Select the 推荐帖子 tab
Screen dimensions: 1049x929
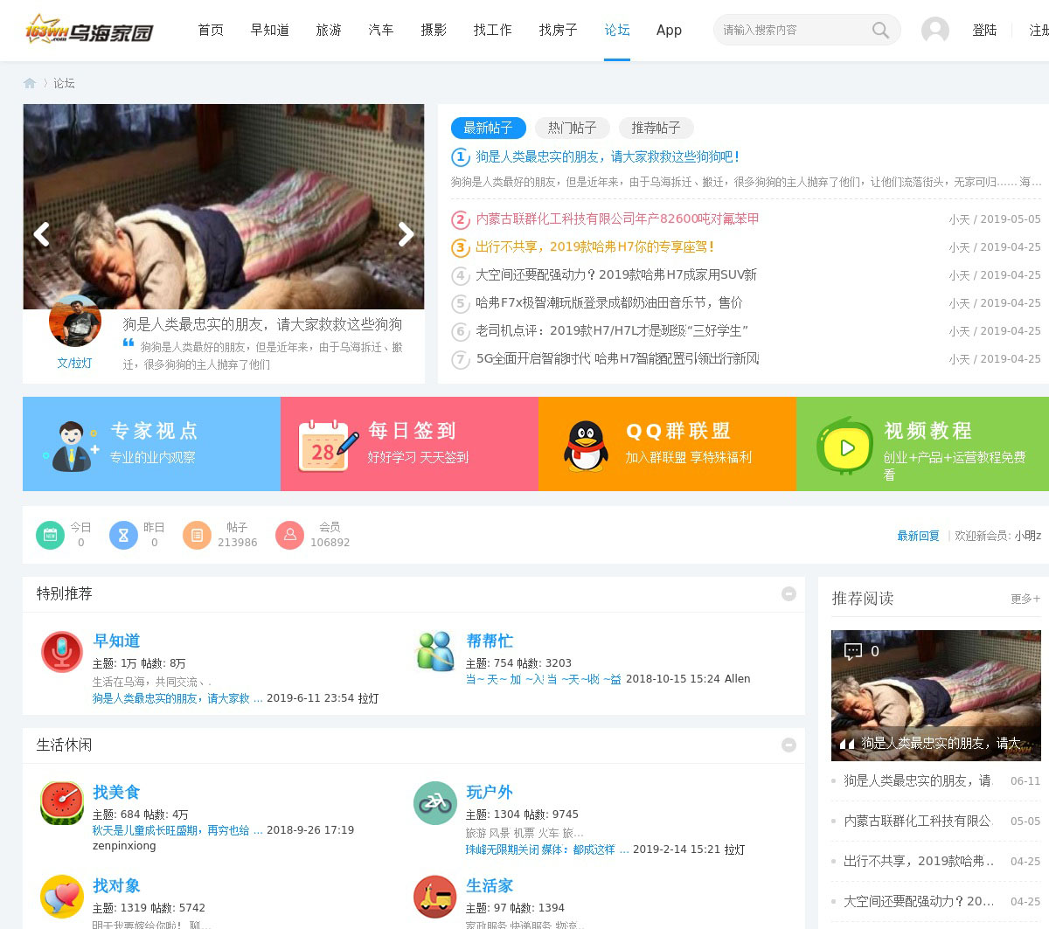coord(656,128)
